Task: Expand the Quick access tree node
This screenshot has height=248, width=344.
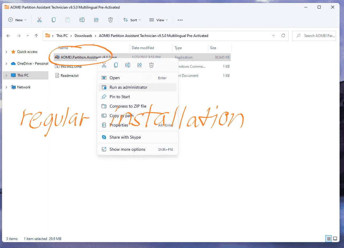Action: pyautogui.click(x=6, y=52)
